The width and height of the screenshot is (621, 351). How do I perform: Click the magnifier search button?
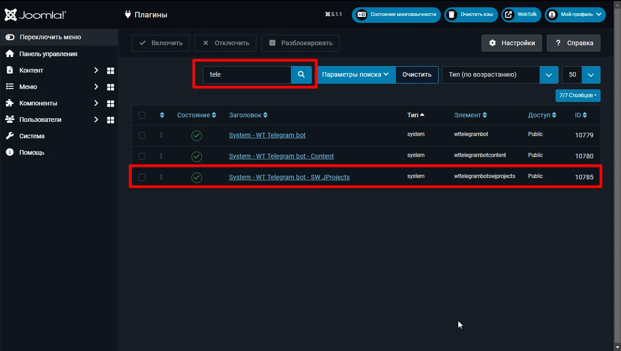tap(301, 75)
